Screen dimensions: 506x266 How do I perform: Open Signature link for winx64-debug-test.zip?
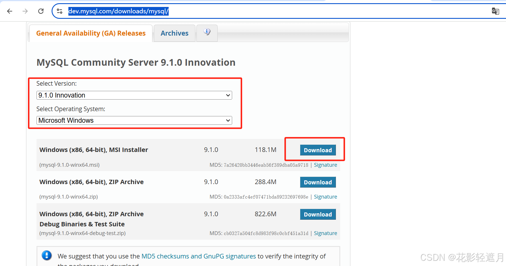click(325, 233)
